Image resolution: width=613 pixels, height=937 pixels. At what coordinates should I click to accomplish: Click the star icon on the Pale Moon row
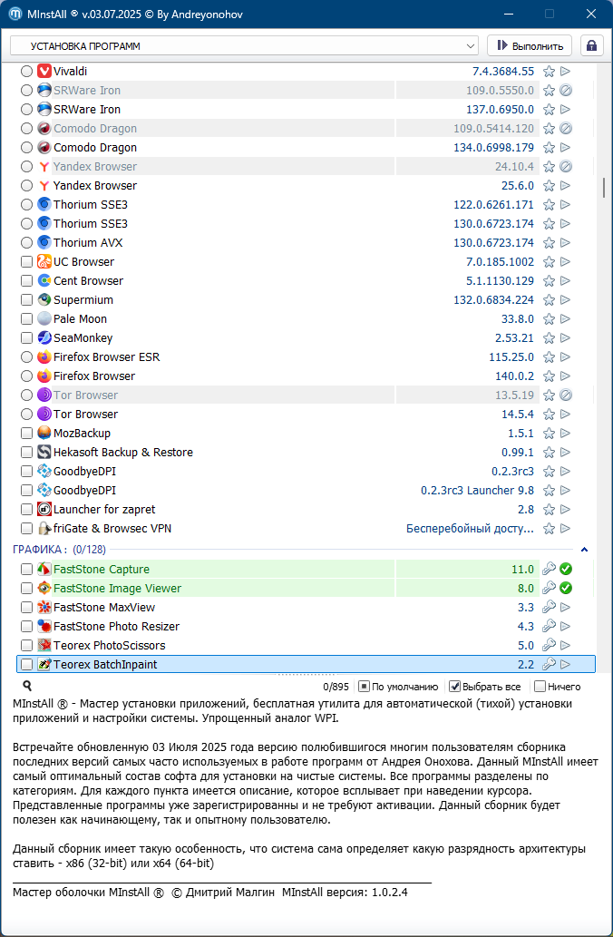[x=549, y=319]
